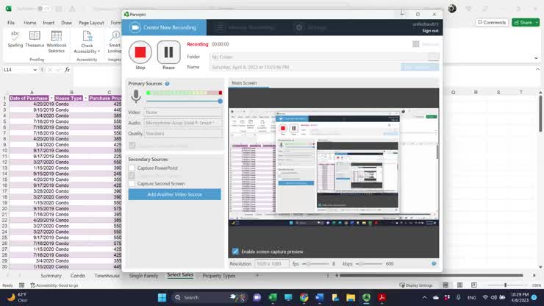Open Excel Home ribbon tab

click(30, 23)
